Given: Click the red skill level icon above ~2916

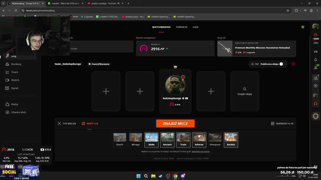Looking at the screenshot, I should pyautogui.click(x=315, y=35).
